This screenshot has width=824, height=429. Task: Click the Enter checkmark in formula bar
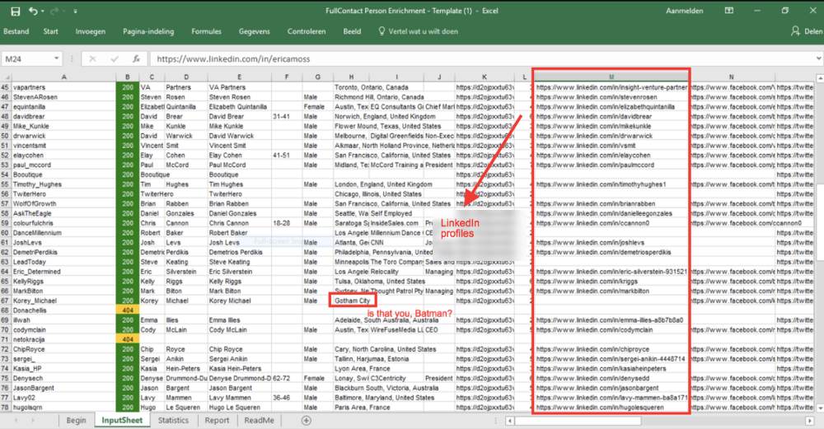(113, 59)
